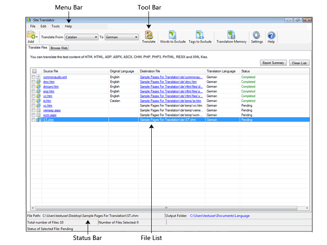Switch to the Translate Files tab

tap(38, 48)
